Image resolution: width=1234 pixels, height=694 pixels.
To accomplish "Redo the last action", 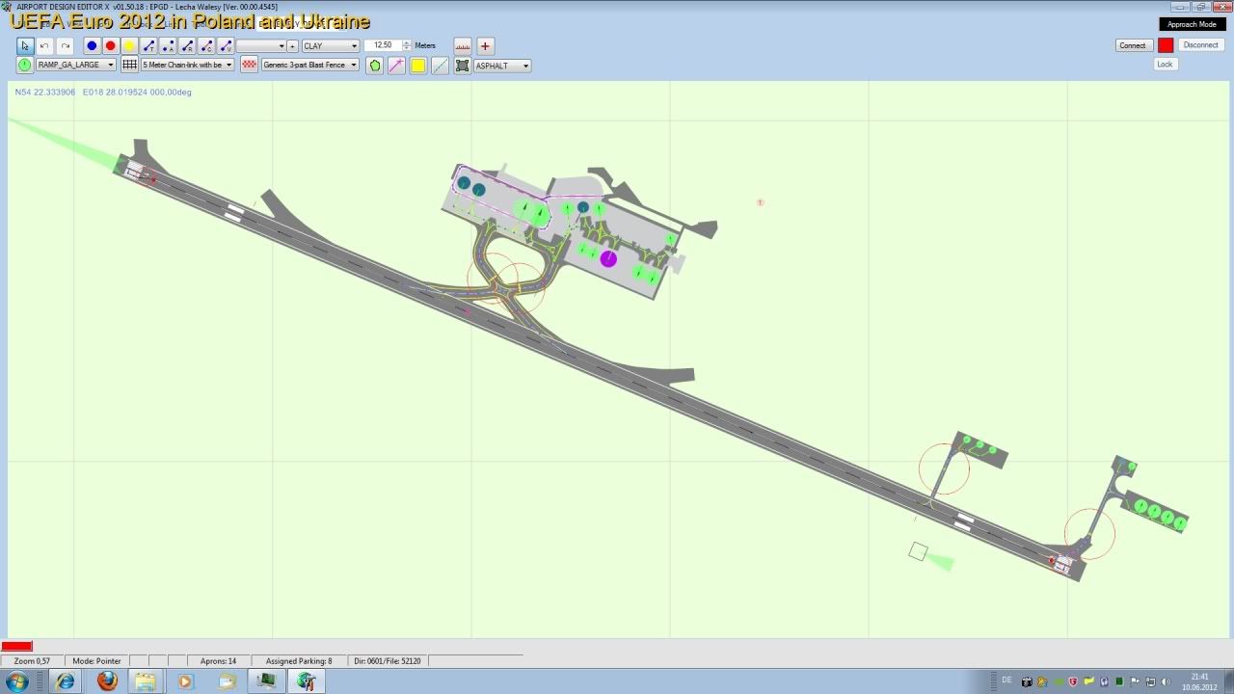I will (66, 45).
